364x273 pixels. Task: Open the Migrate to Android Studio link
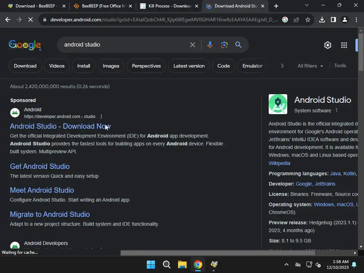(50, 214)
